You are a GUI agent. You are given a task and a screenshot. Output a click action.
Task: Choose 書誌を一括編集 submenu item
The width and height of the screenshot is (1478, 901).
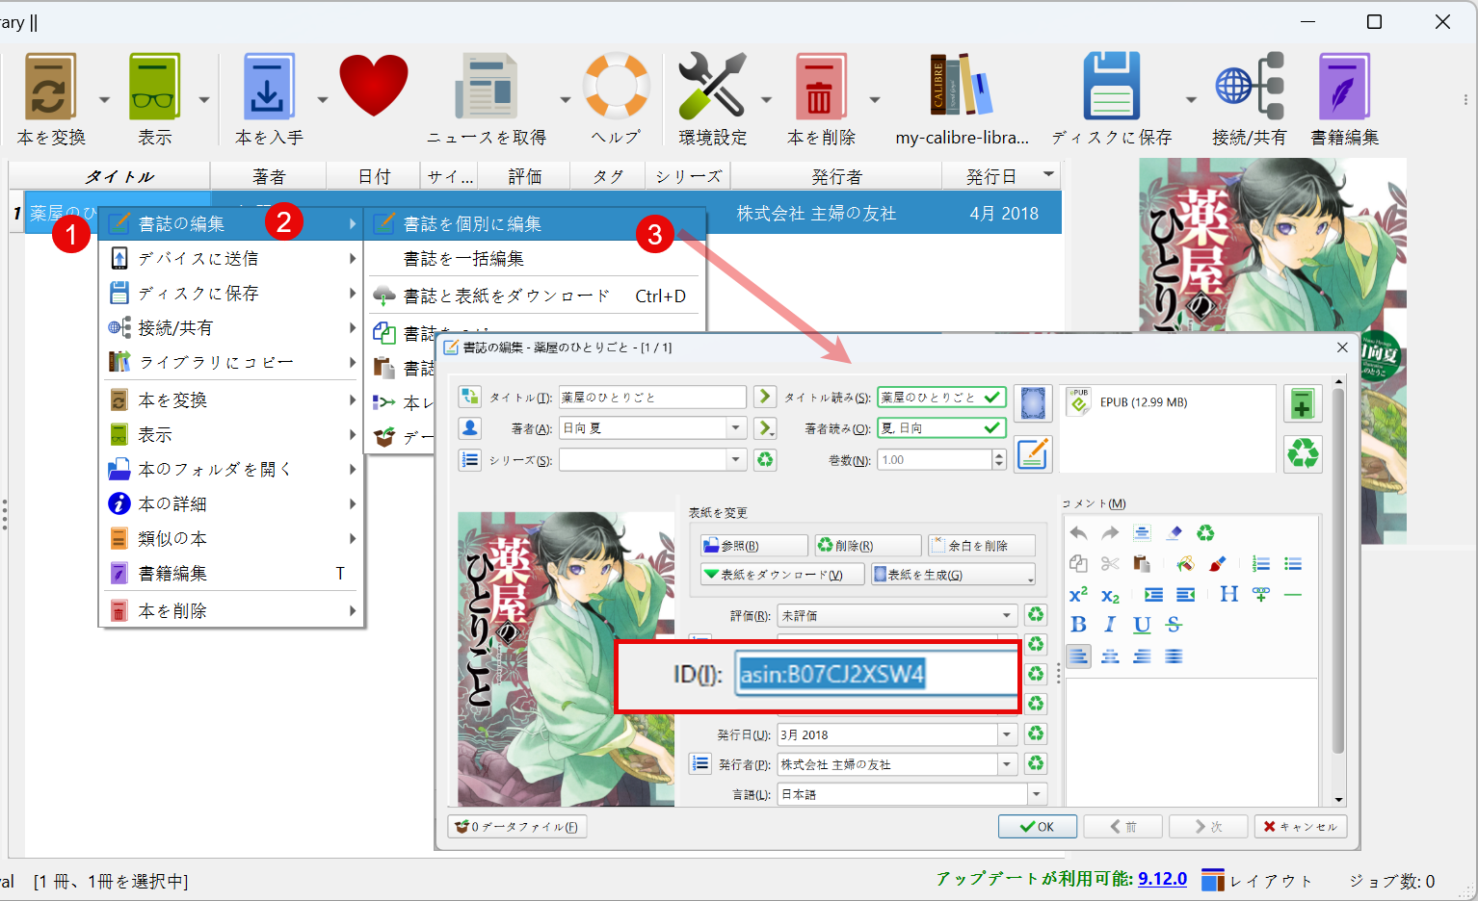pos(536,259)
